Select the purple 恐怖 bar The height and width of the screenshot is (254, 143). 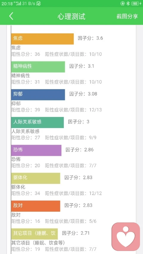click(x=36, y=150)
